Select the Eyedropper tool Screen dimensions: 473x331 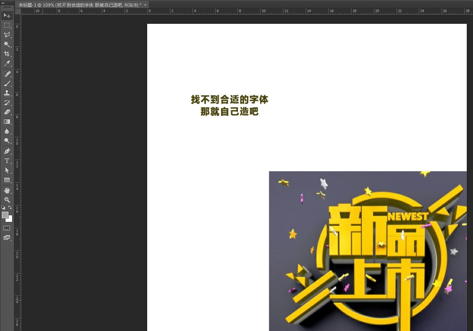[x=7, y=63]
